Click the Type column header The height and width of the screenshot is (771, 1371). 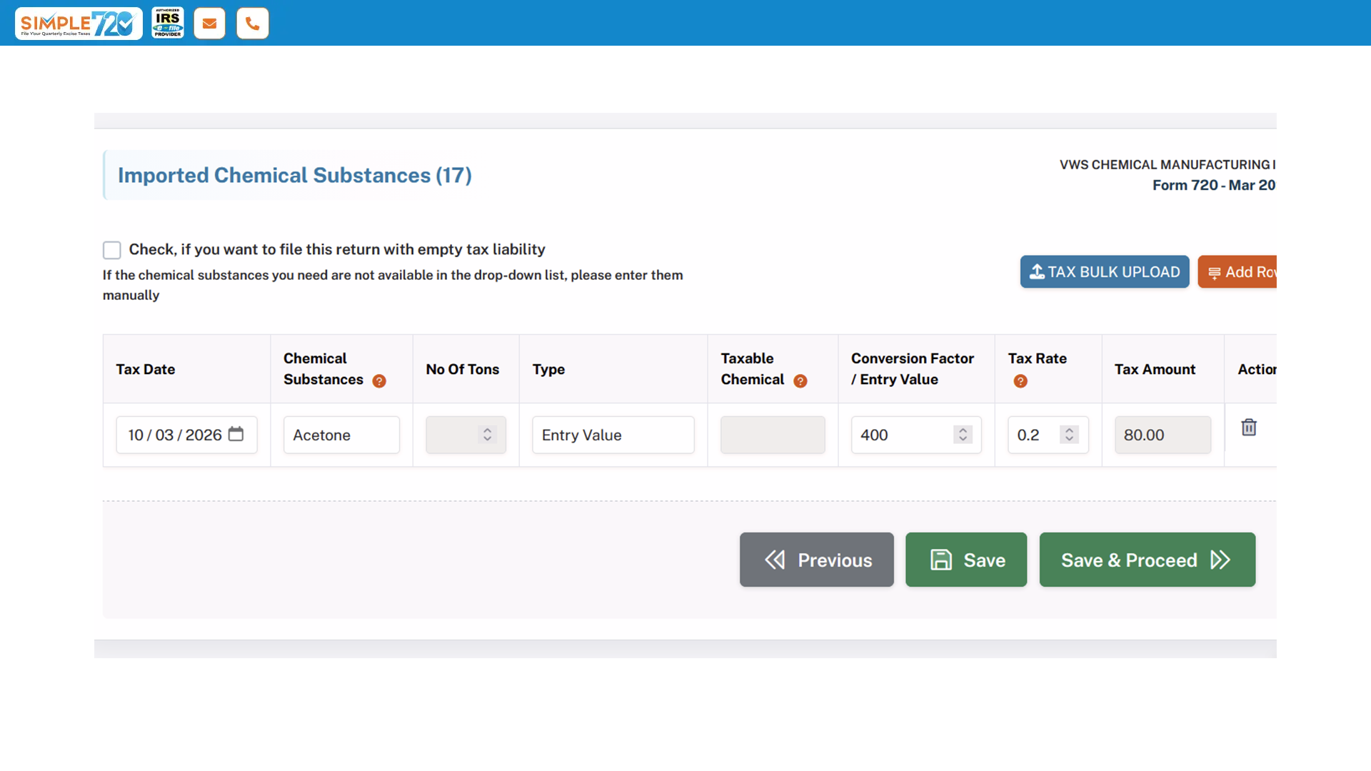(x=548, y=369)
